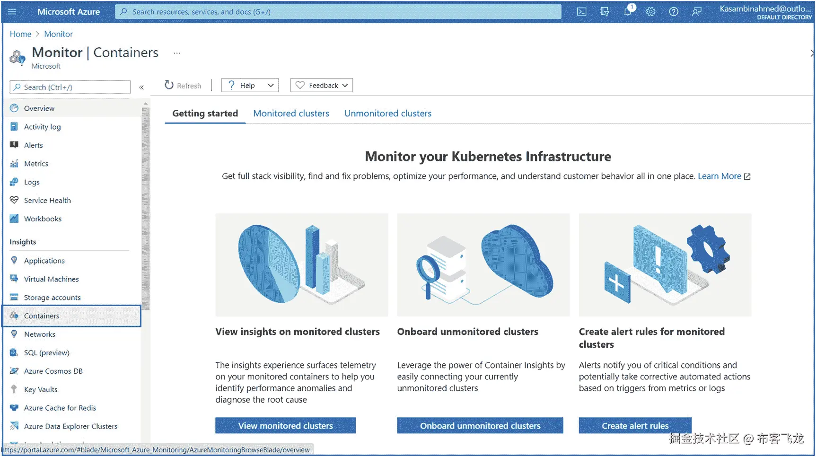Click the Activity log icon

tap(14, 126)
